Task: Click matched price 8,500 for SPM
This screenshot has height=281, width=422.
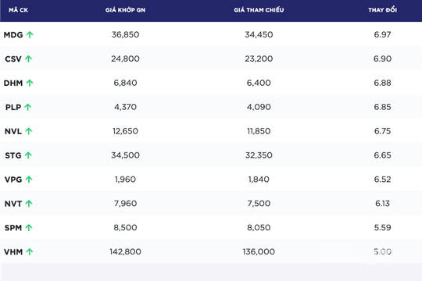Action: [125, 227]
